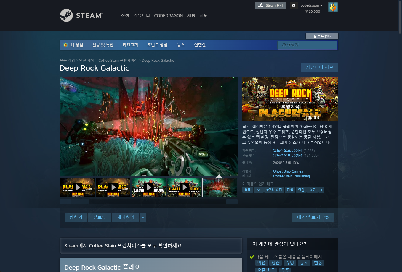Open the codedragon account dropdown
Image resolution: width=402 pixels, height=272 pixels.
312,5
